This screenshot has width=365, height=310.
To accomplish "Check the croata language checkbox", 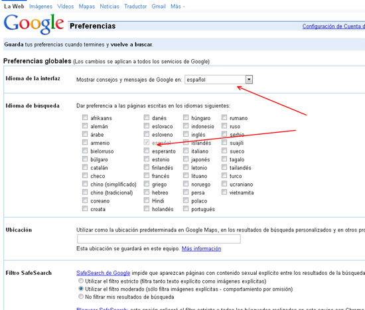I will [85, 208].
